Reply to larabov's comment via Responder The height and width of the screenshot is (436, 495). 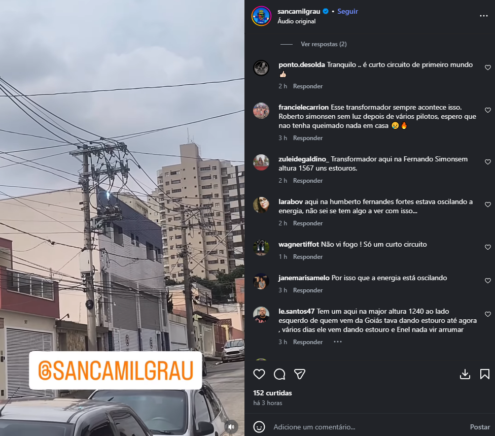[308, 223]
